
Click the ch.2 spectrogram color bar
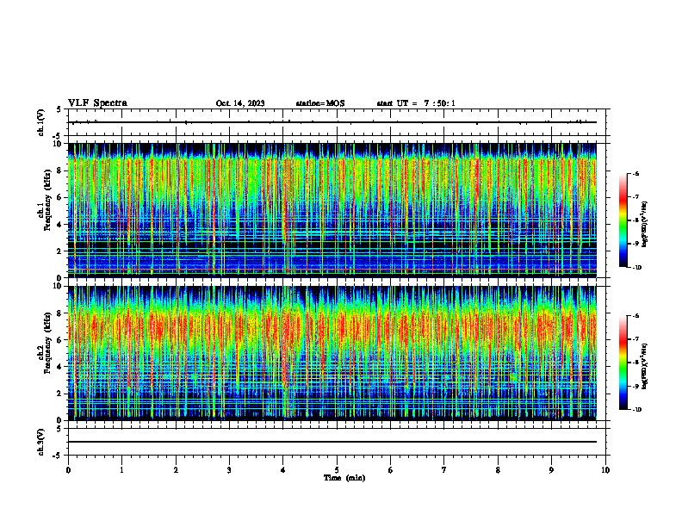623,363
